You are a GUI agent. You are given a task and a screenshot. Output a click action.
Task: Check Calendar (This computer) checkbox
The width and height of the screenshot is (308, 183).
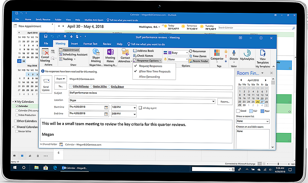17,110
